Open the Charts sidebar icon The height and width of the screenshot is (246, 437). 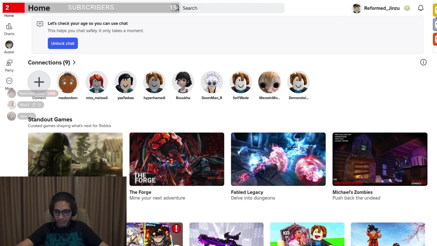[9, 27]
